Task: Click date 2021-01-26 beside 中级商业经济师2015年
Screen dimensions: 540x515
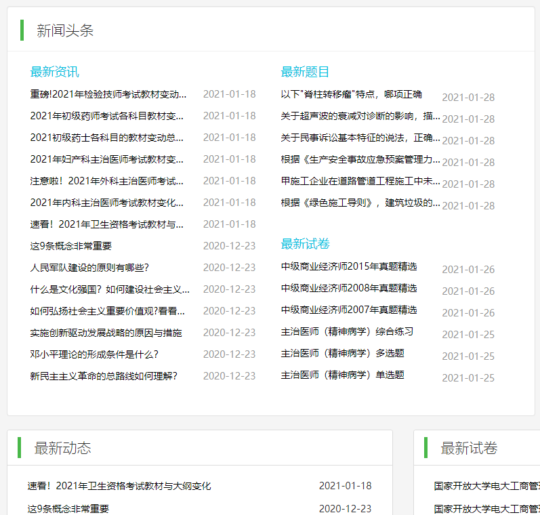Action: pos(468,270)
